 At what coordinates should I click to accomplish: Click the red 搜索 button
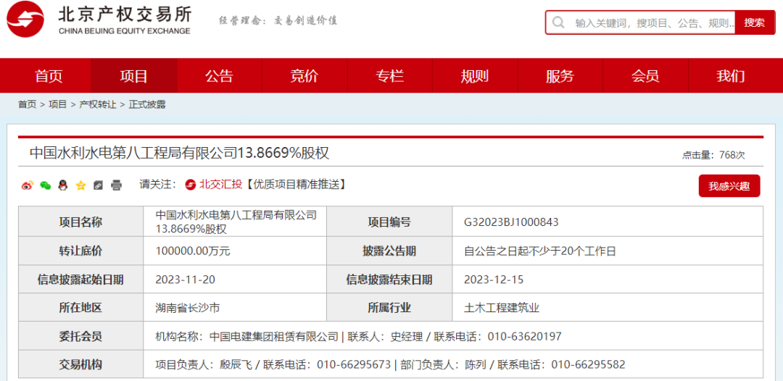click(755, 22)
